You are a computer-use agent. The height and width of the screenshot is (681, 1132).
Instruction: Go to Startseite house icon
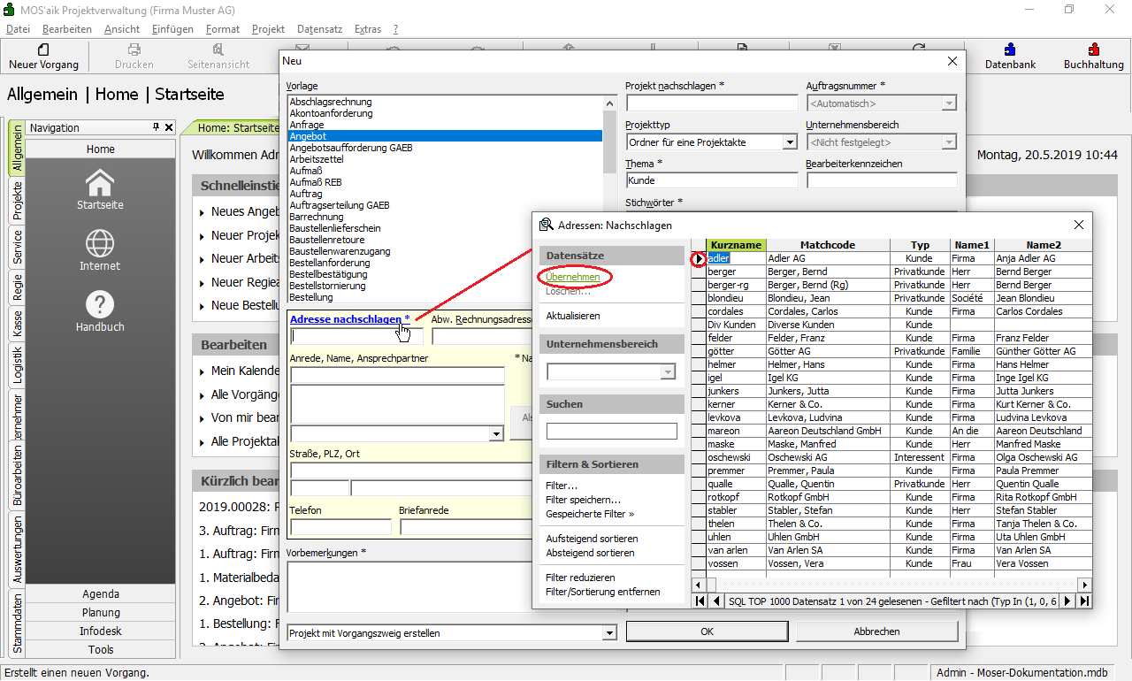[x=100, y=183]
